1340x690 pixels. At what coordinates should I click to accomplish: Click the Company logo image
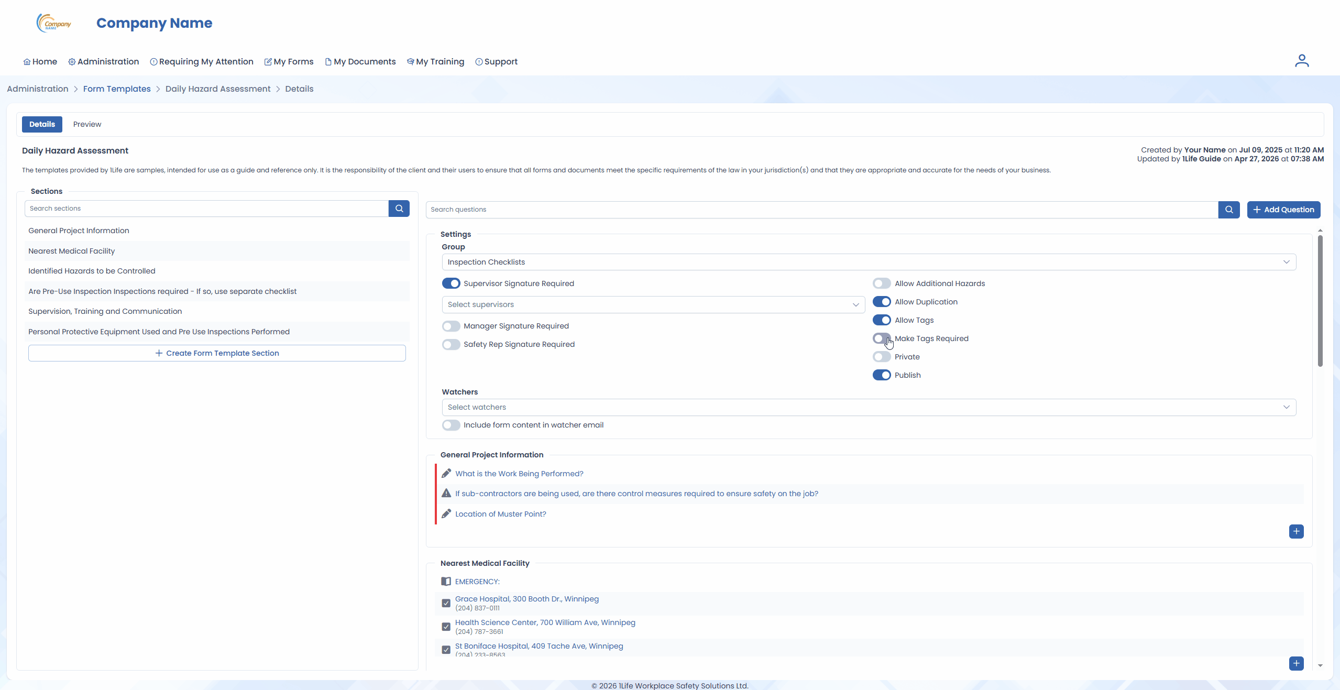pyautogui.click(x=53, y=23)
